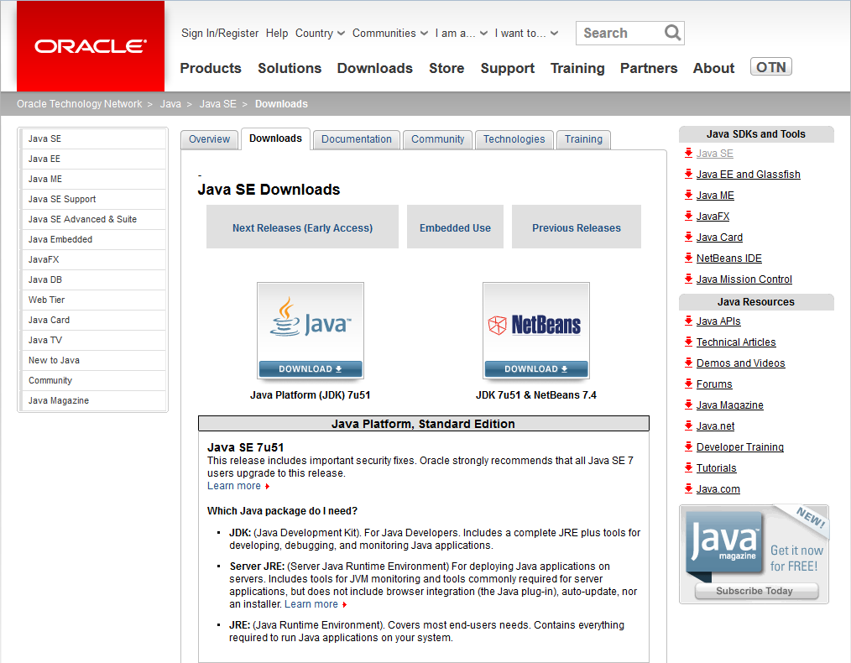
Task: Open the Downloads main menu item
Action: (374, 68)
